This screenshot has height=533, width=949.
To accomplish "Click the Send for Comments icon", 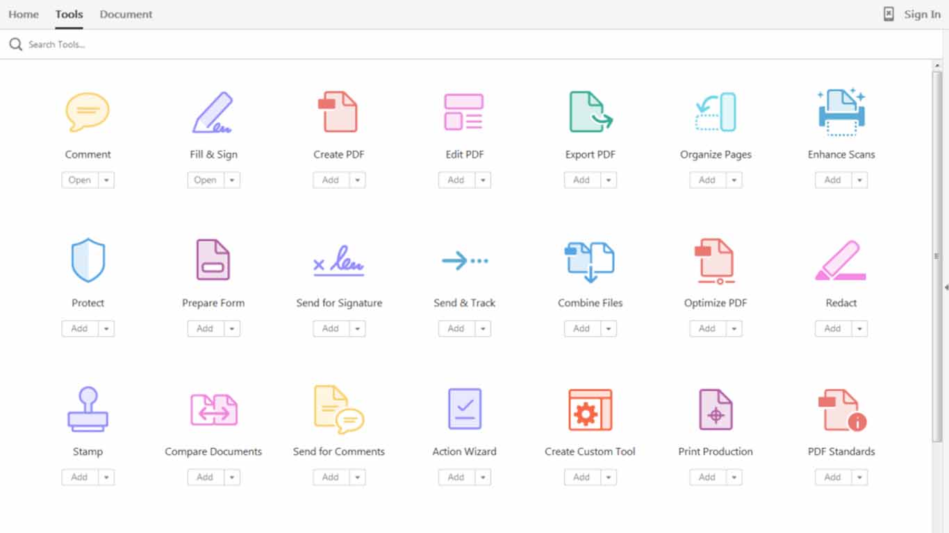I will pyautogui.click(x=338, y=409).
